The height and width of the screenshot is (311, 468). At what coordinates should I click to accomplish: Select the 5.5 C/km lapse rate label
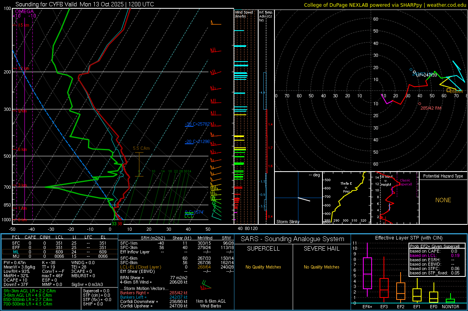[x=141, y=148]
